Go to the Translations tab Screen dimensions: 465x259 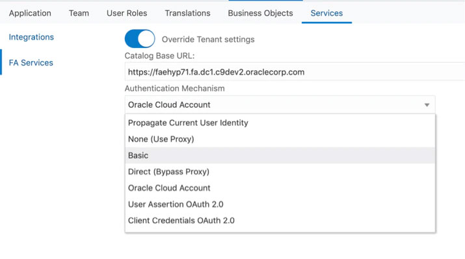(187, 13)
